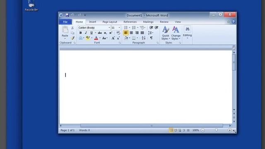Viewport: 265px width, 149px height.
Task: Click the Zoom In plus button
Action: [x=229, y=130]
